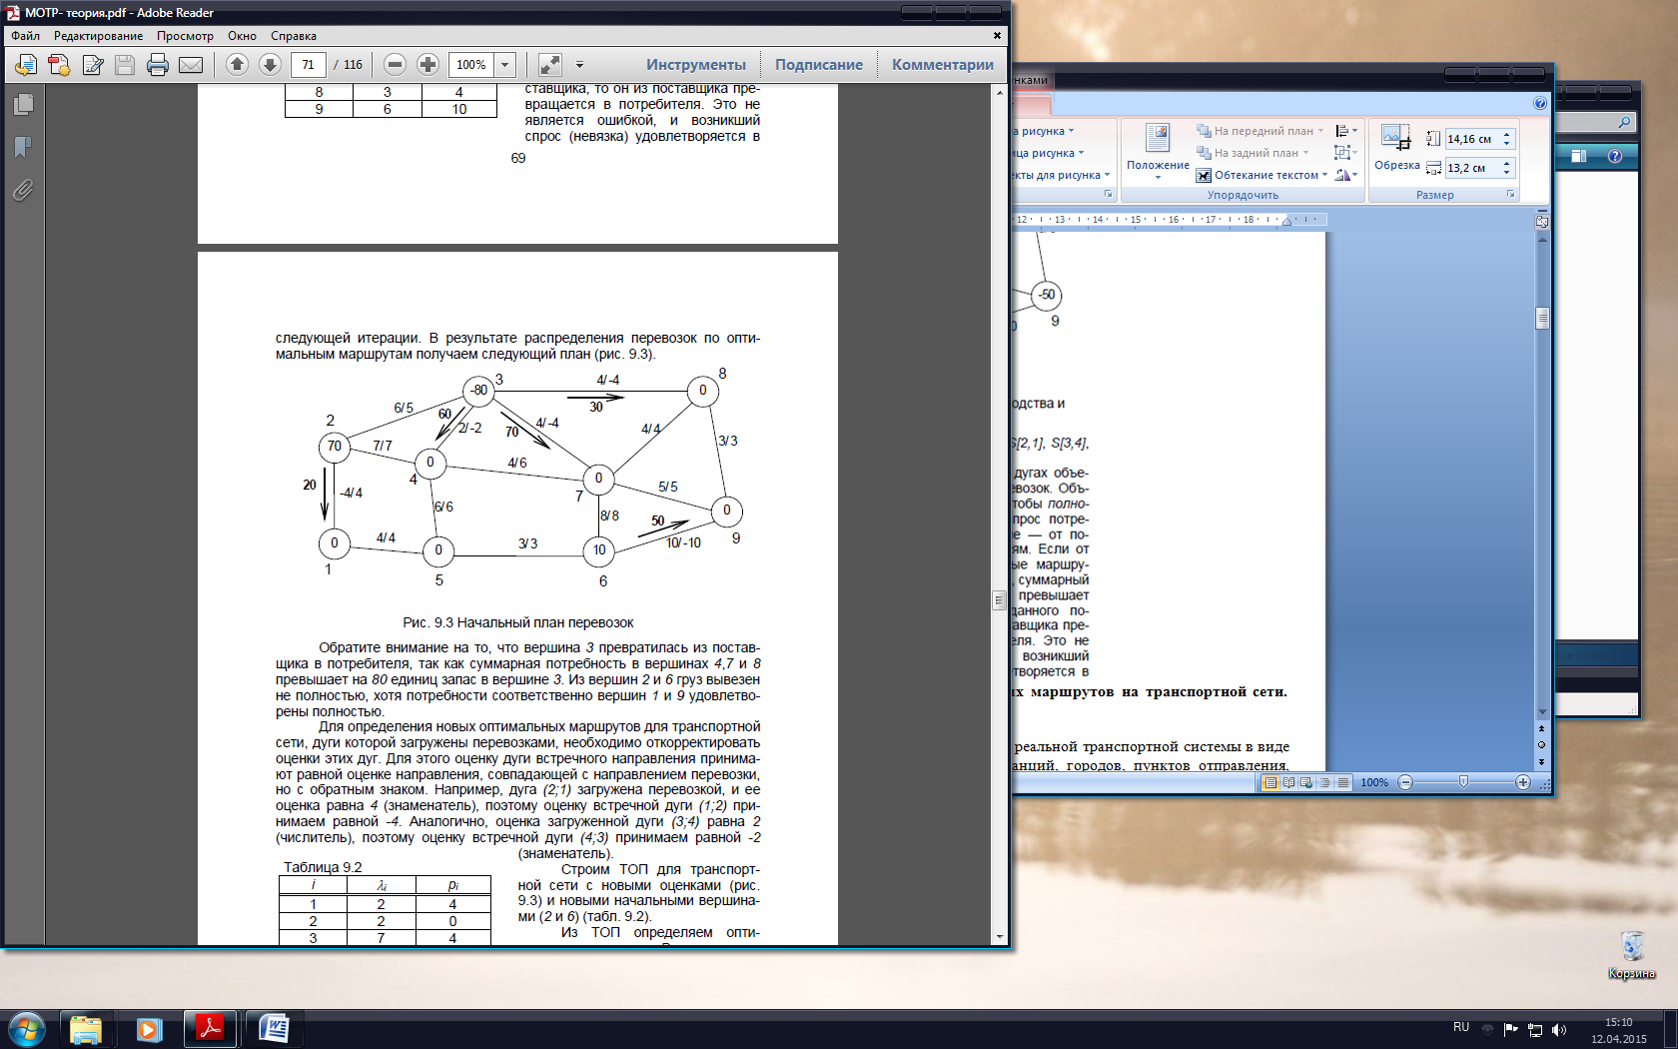Open the Справка menu
Image resolution: width=1678 pixels, height=1049 pixels.
[294, 36]
